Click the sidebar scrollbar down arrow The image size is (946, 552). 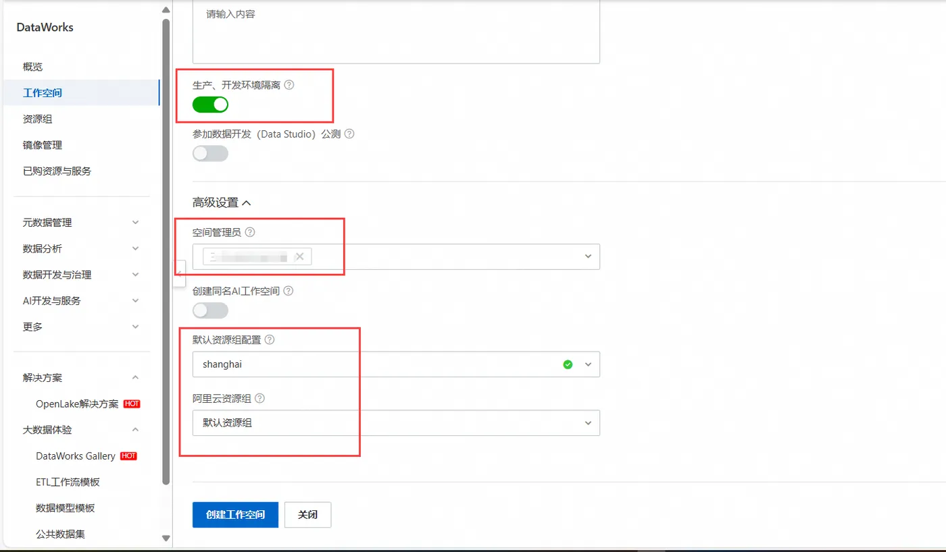pos(166,539)
